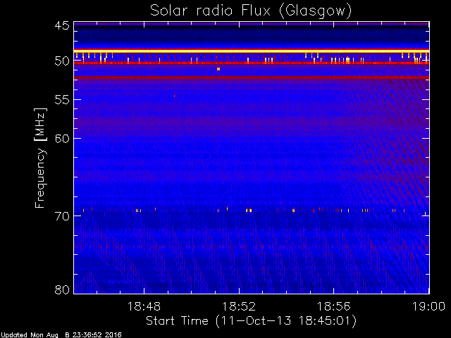
Task: Click the 70 frequency tick label
Action: 62,216
